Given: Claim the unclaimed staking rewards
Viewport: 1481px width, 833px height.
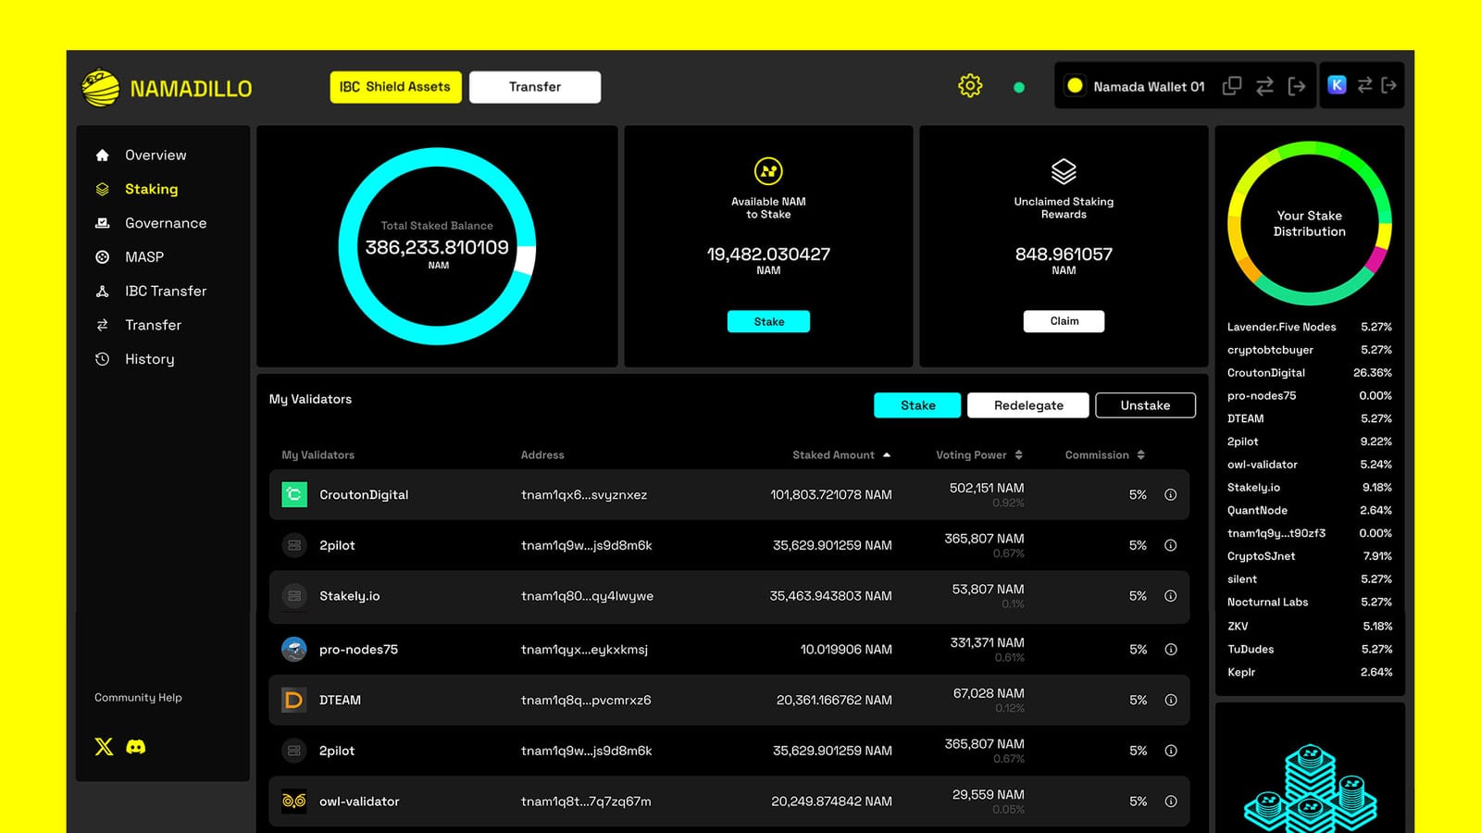Looking at the screenshot, I should tap(1064, 321).
